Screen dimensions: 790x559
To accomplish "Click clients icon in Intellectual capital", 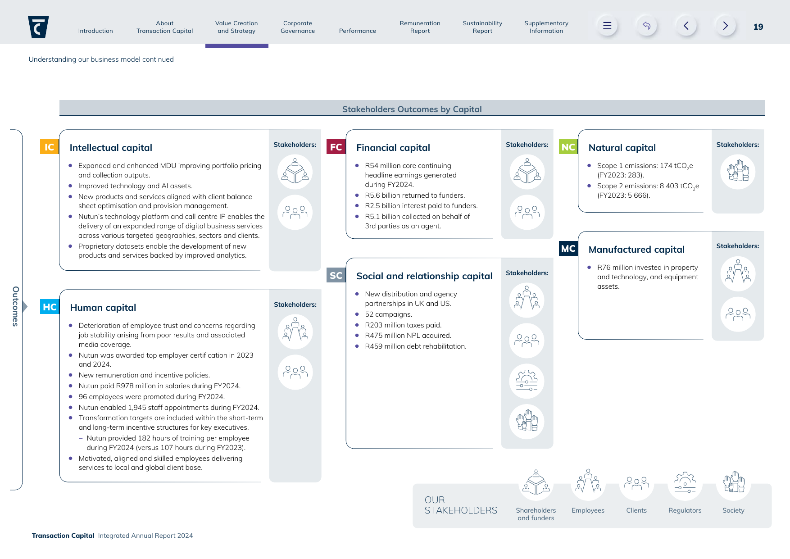I will [x=295, y=213].
